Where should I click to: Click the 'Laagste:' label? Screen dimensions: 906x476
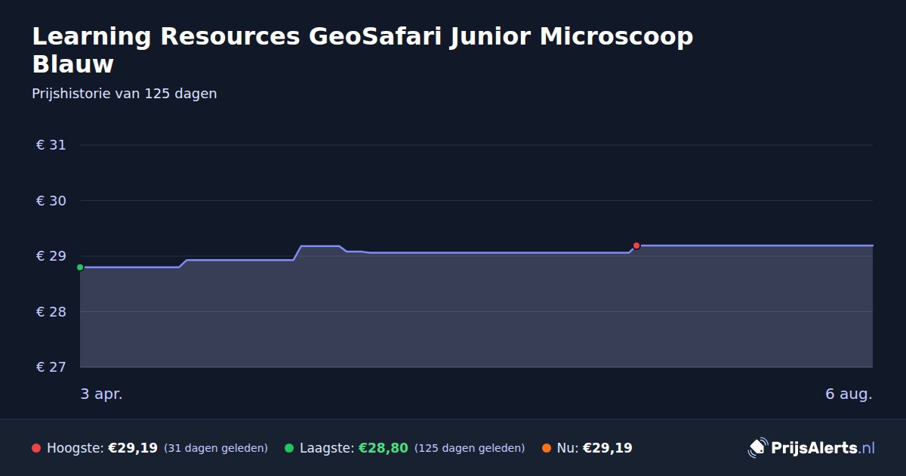(327, 448)
